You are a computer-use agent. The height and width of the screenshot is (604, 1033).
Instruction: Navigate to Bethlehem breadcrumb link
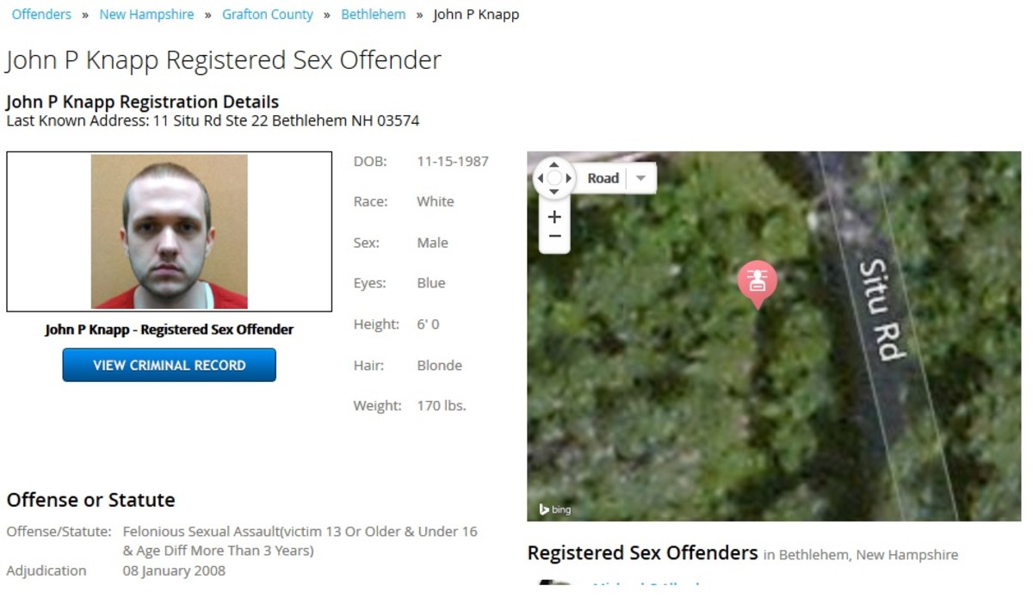click(374, 15)
